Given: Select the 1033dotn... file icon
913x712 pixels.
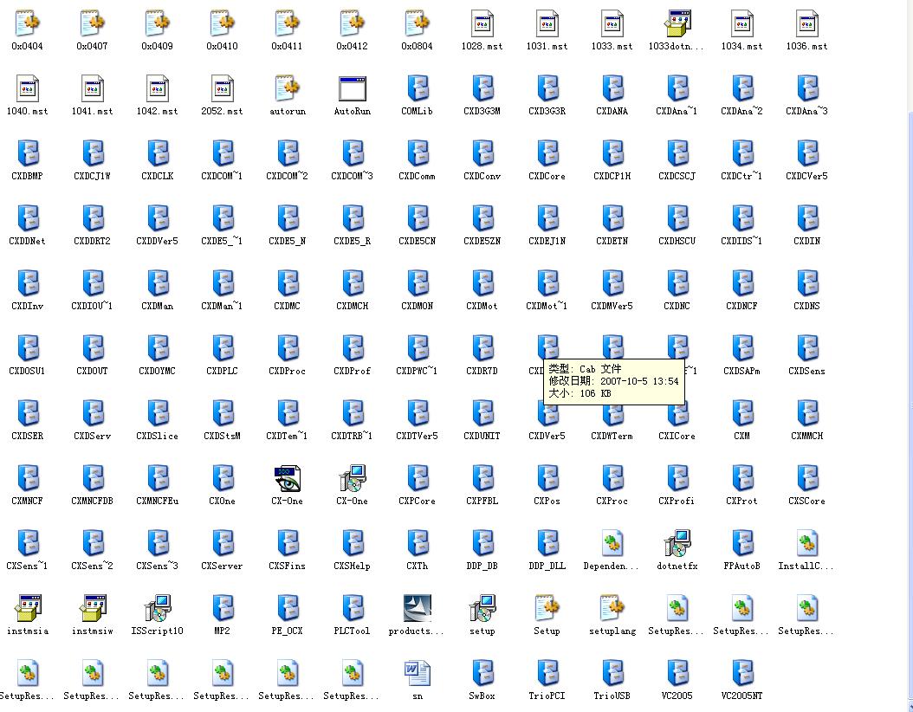Looking at the screenshot, I should click(677, 24).
